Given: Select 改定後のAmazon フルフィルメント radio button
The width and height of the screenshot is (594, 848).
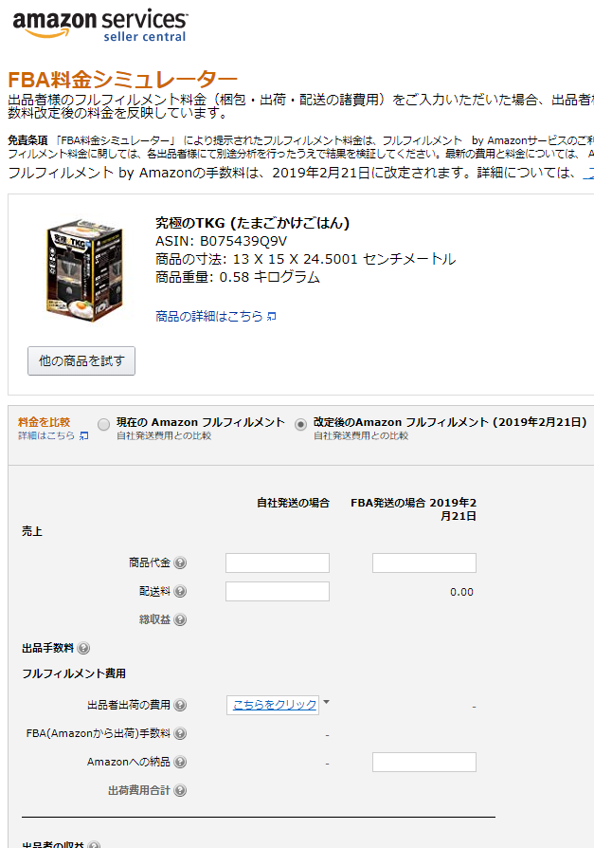Looking at the screenshot, I should pos(300,425).
